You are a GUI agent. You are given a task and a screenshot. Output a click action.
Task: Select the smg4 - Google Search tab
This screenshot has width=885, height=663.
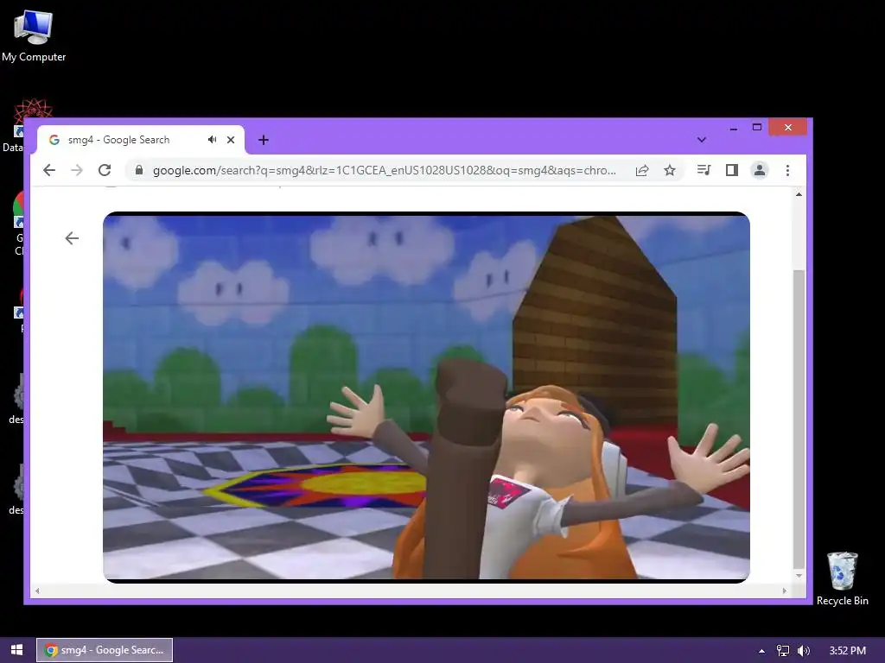pyautogui.click(x=141, y=140)
